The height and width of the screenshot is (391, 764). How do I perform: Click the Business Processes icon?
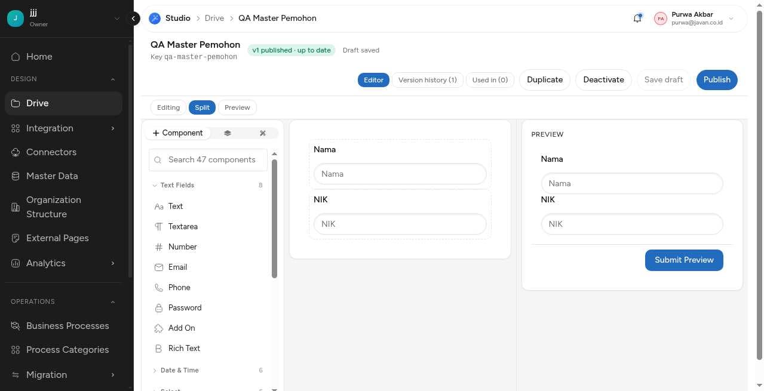tap(16, 326)
